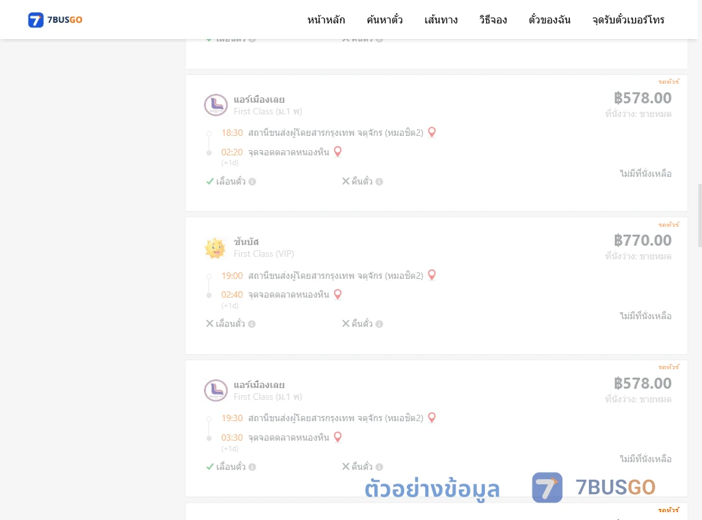Show เลื่อนตั๋ว info icon on 18:30 trip
The image size is (702, 520).
click(252, 181)
